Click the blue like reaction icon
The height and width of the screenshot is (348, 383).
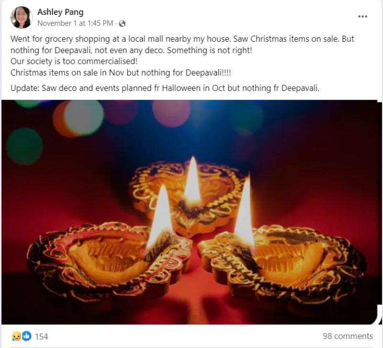pos(26,336)
